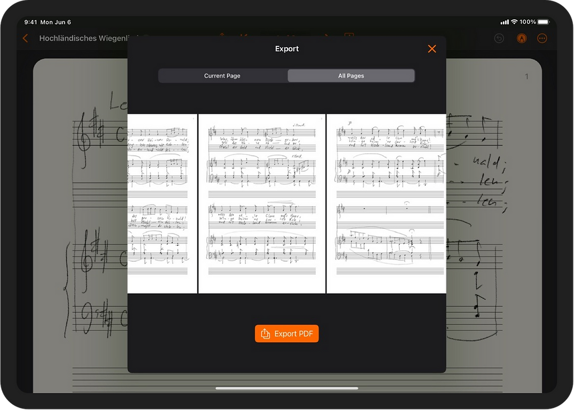Screen dimensions: 574x410
Task: Return to the library with the back chevron
Action: click(x=25, y=38)
